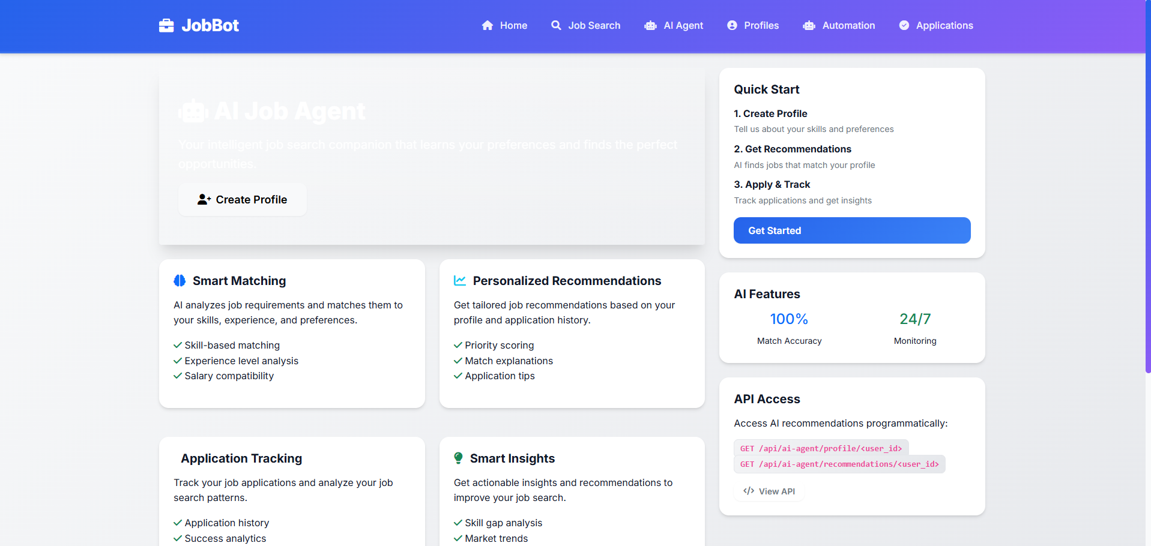Select the Home icon in navigation
The width and height of the screenshot is (1151, 546).
pyautogui.click(x=488, y=25)
